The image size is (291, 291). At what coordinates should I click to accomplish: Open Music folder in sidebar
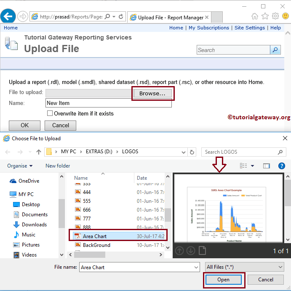coord(24,235)
